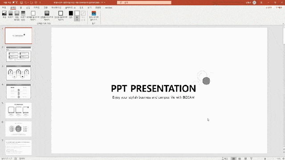Open the Undo history dropdown arrow
This screenshot has height=160, width=285.
[28, 3]
